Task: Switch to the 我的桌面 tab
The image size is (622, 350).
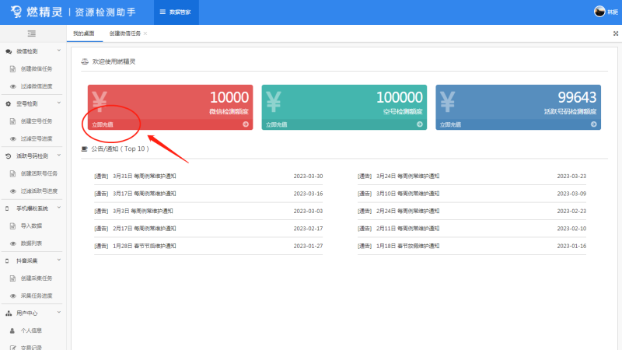Action: (x=83, y=33)
